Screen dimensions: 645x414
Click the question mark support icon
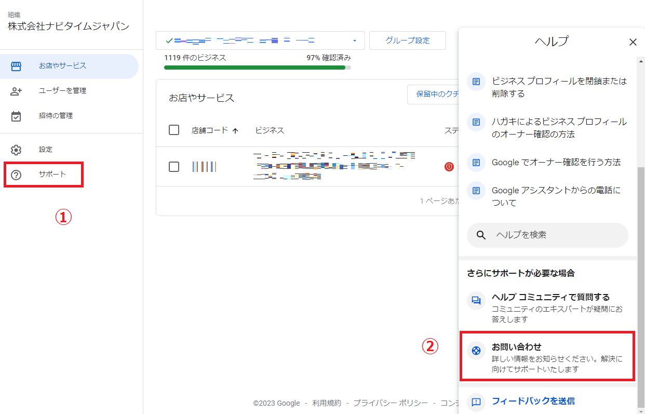16,175
